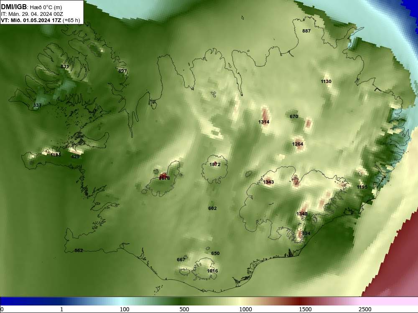This screenshot has height=313, width=418.
Task: Click the 831 map value
Action: (65, 66)
